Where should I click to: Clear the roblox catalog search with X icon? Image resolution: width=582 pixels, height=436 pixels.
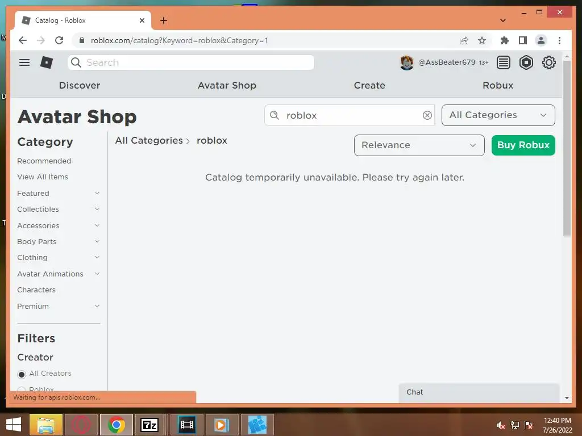(x=427, y=115)
